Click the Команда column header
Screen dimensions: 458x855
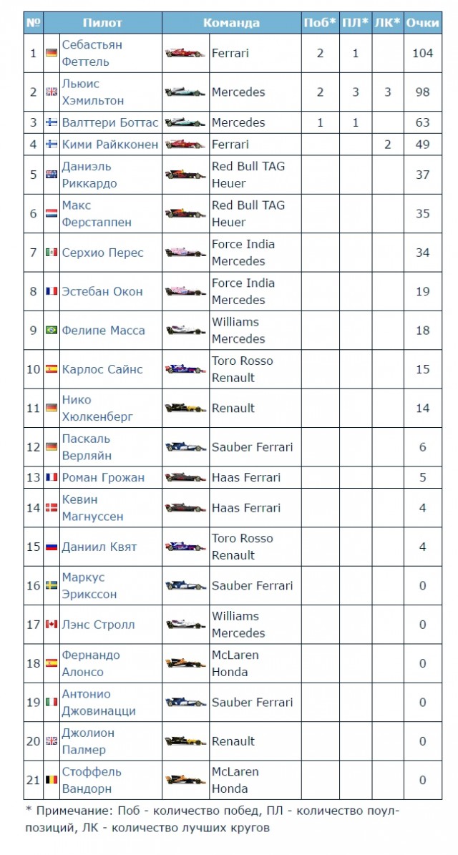[232, 23]
